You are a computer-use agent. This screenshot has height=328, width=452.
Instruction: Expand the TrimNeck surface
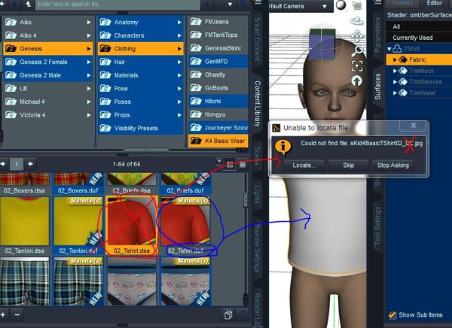pyautogui.click(x=395, y=71)
